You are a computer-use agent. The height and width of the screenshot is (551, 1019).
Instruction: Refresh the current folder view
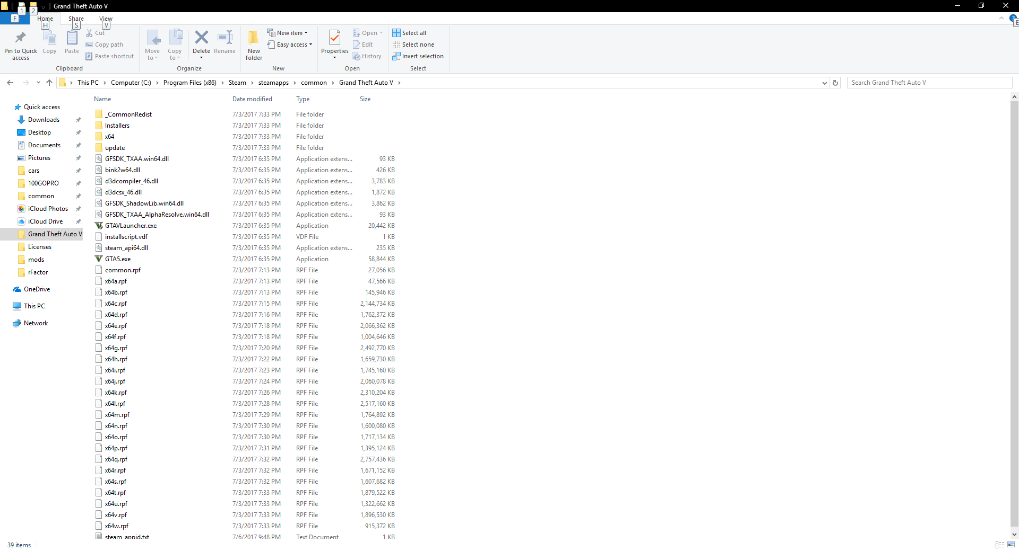pyautogui.click(x=835, y=83)
